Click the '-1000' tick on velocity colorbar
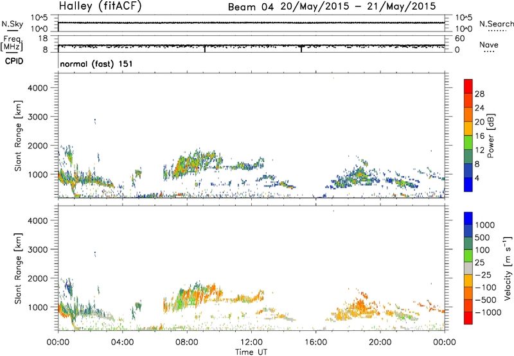 click(x=488, y=312)
